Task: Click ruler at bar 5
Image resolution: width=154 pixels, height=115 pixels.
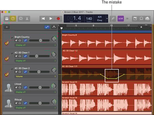Action: (x=76, y=26)
